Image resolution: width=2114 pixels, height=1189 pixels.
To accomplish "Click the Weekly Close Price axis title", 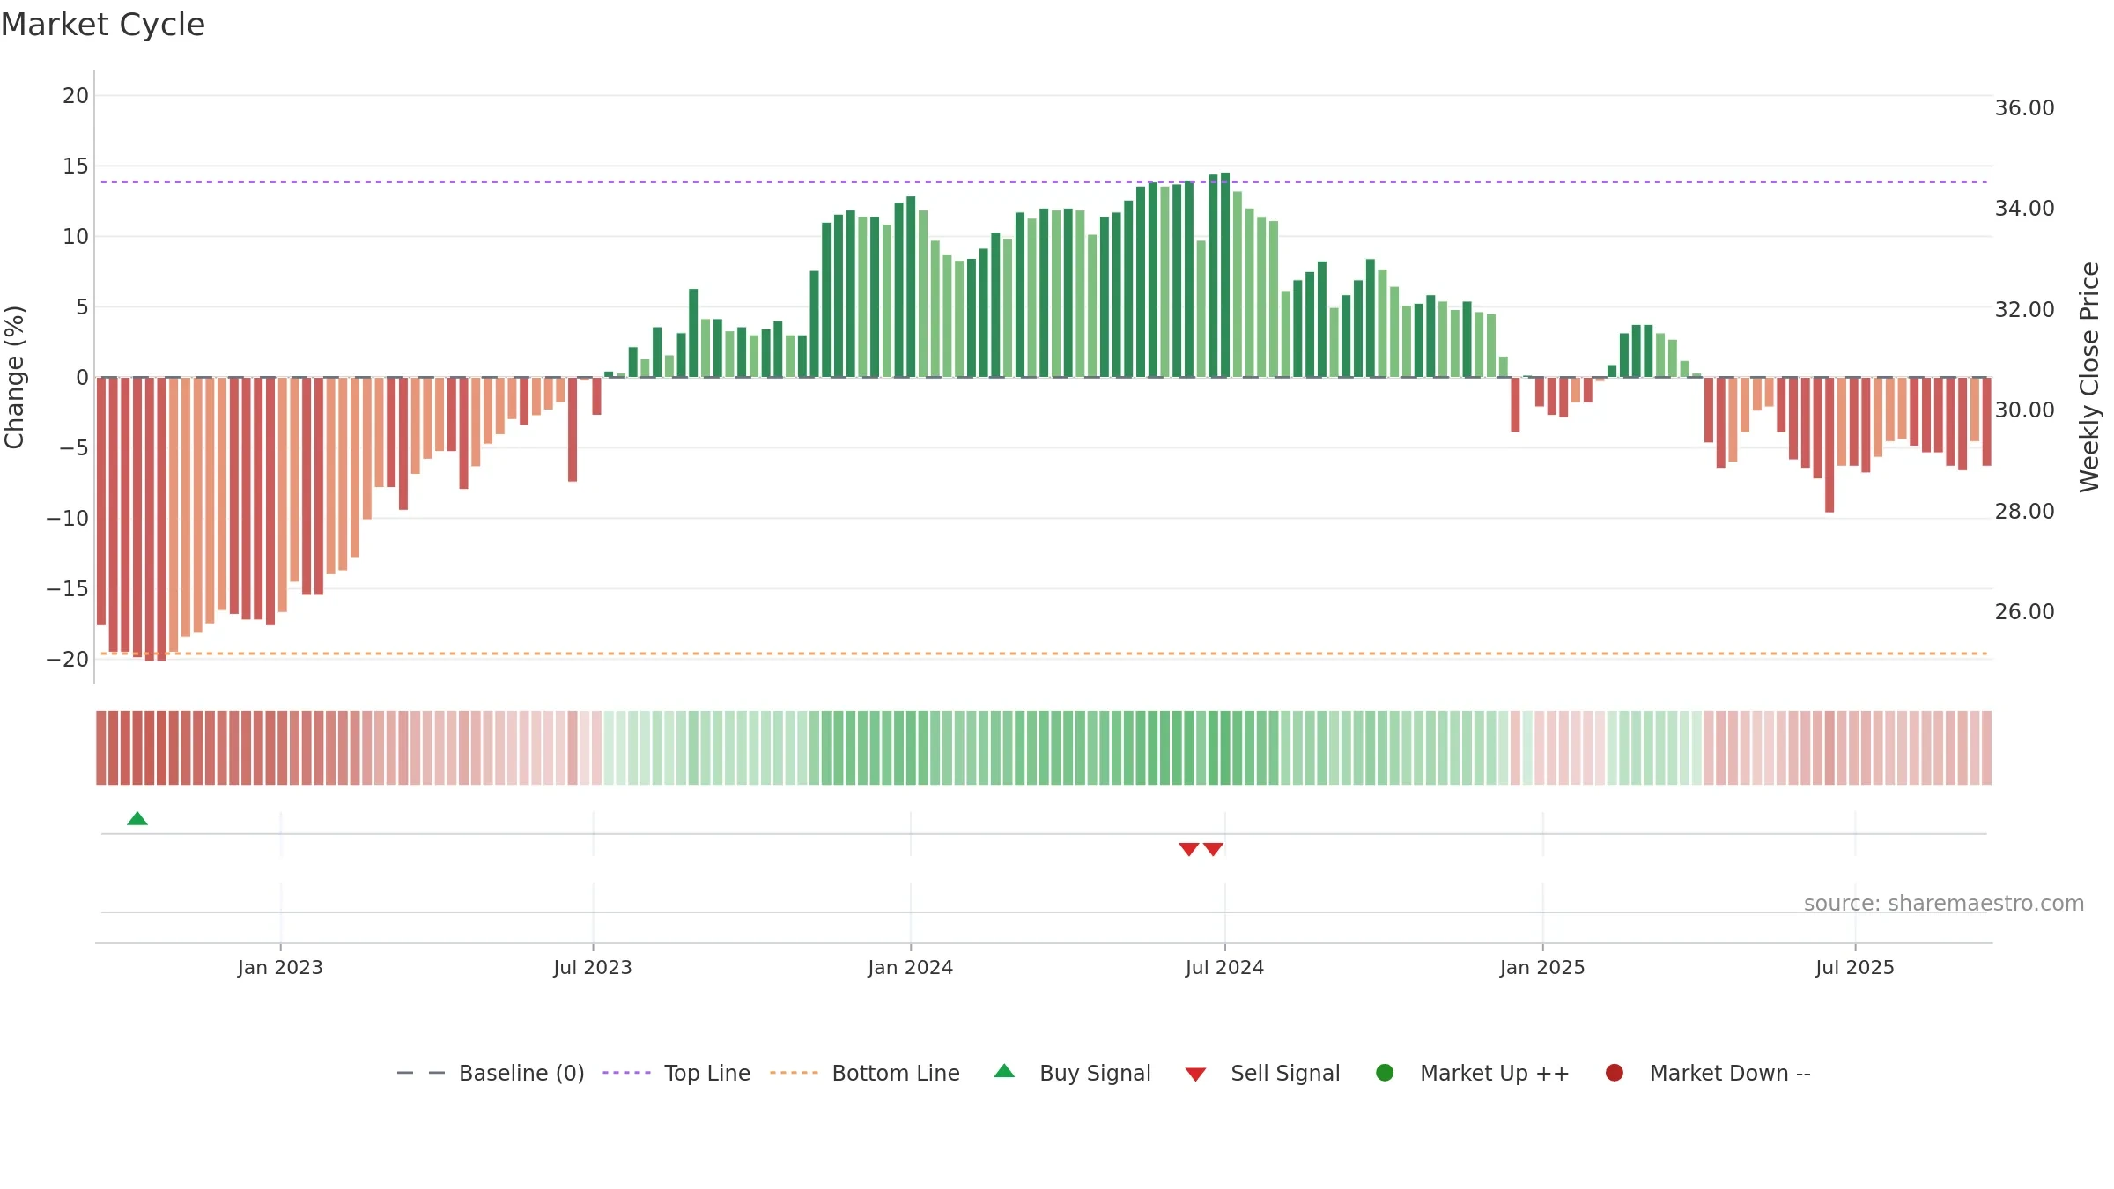I will point(2089,377).
